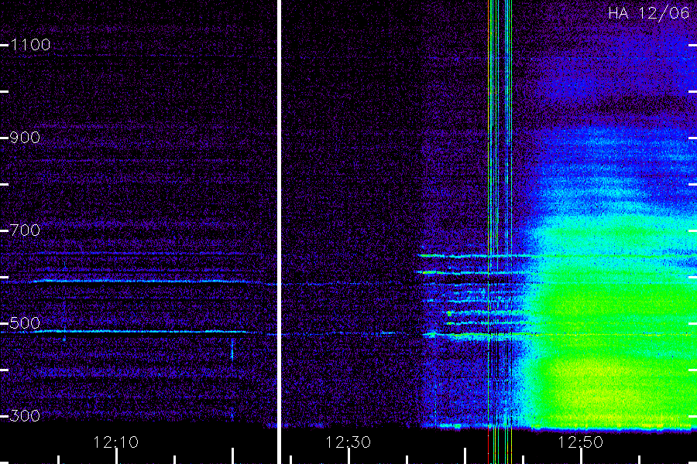Click the HA 12/06 date label
Viewport: 697px width, 464px height.
(648, 13)
